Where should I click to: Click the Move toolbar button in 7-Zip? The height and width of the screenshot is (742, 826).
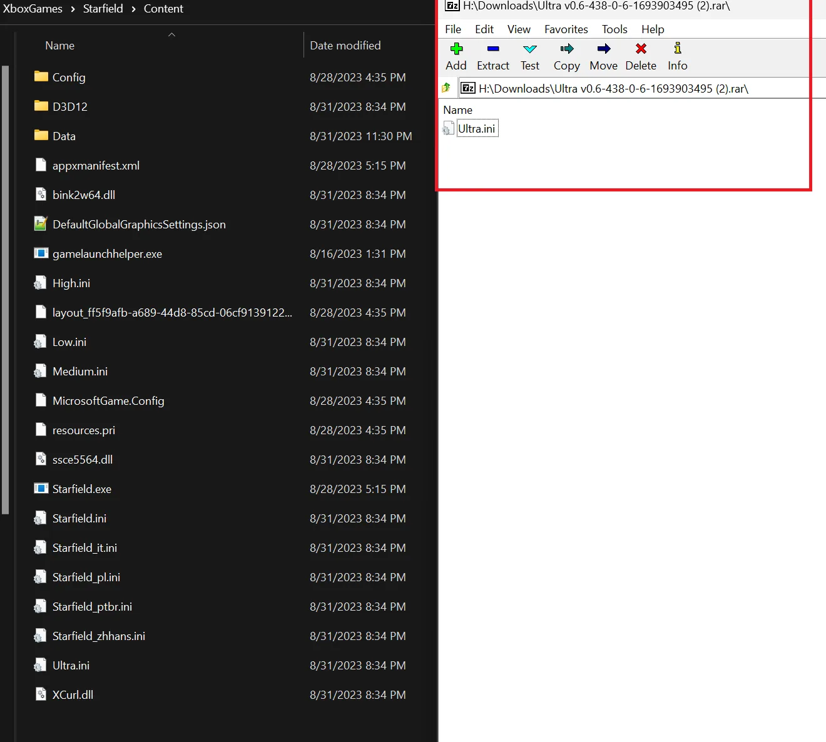coord(603,57)
